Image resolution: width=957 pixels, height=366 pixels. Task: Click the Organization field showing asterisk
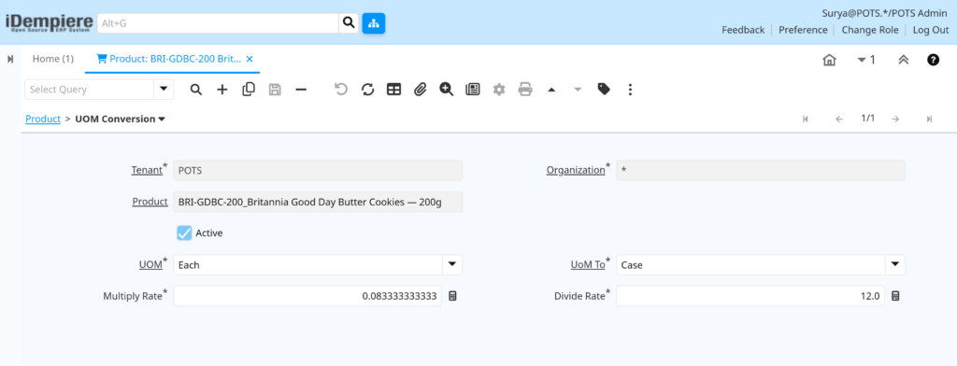761,171
